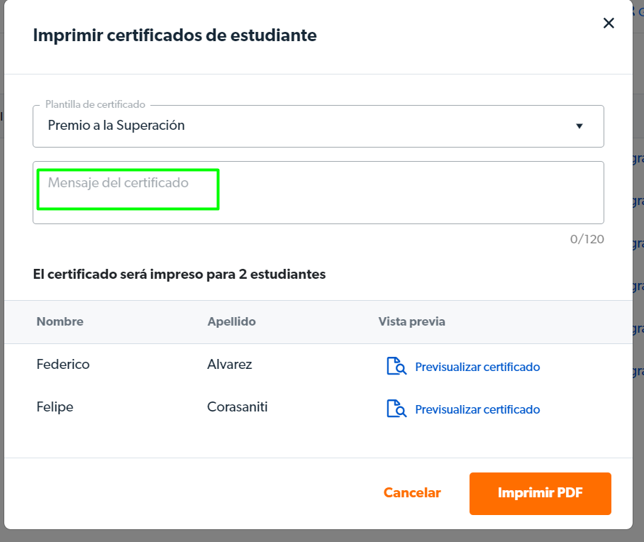Focus the Mensaje del certificado text box
This screenshot has width=644, height=542.
(x=318, y=193)
